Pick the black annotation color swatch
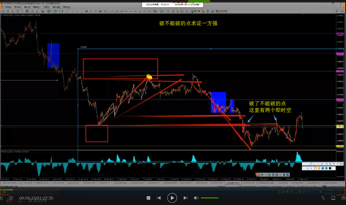The image size is (346, 205). tap(330, 168)
